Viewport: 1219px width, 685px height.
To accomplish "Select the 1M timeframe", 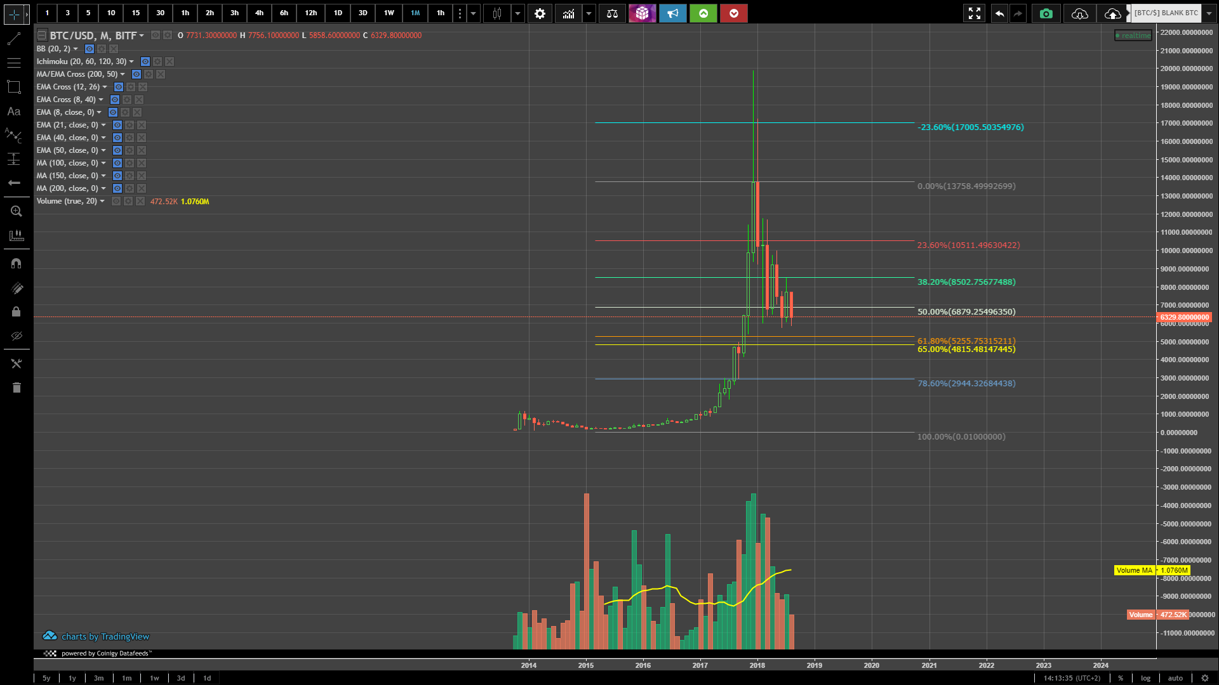I will pyautogui.click(x=415, y=13).
